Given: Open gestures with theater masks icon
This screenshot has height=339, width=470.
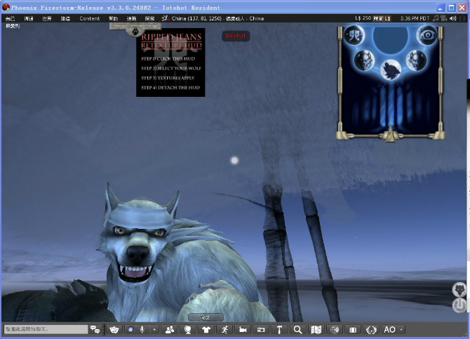Looking at the screenshot, I should (114, 330).
